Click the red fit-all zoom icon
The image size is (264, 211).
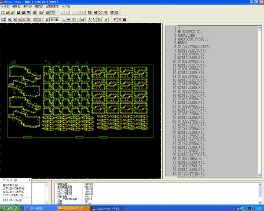[29, 19]
